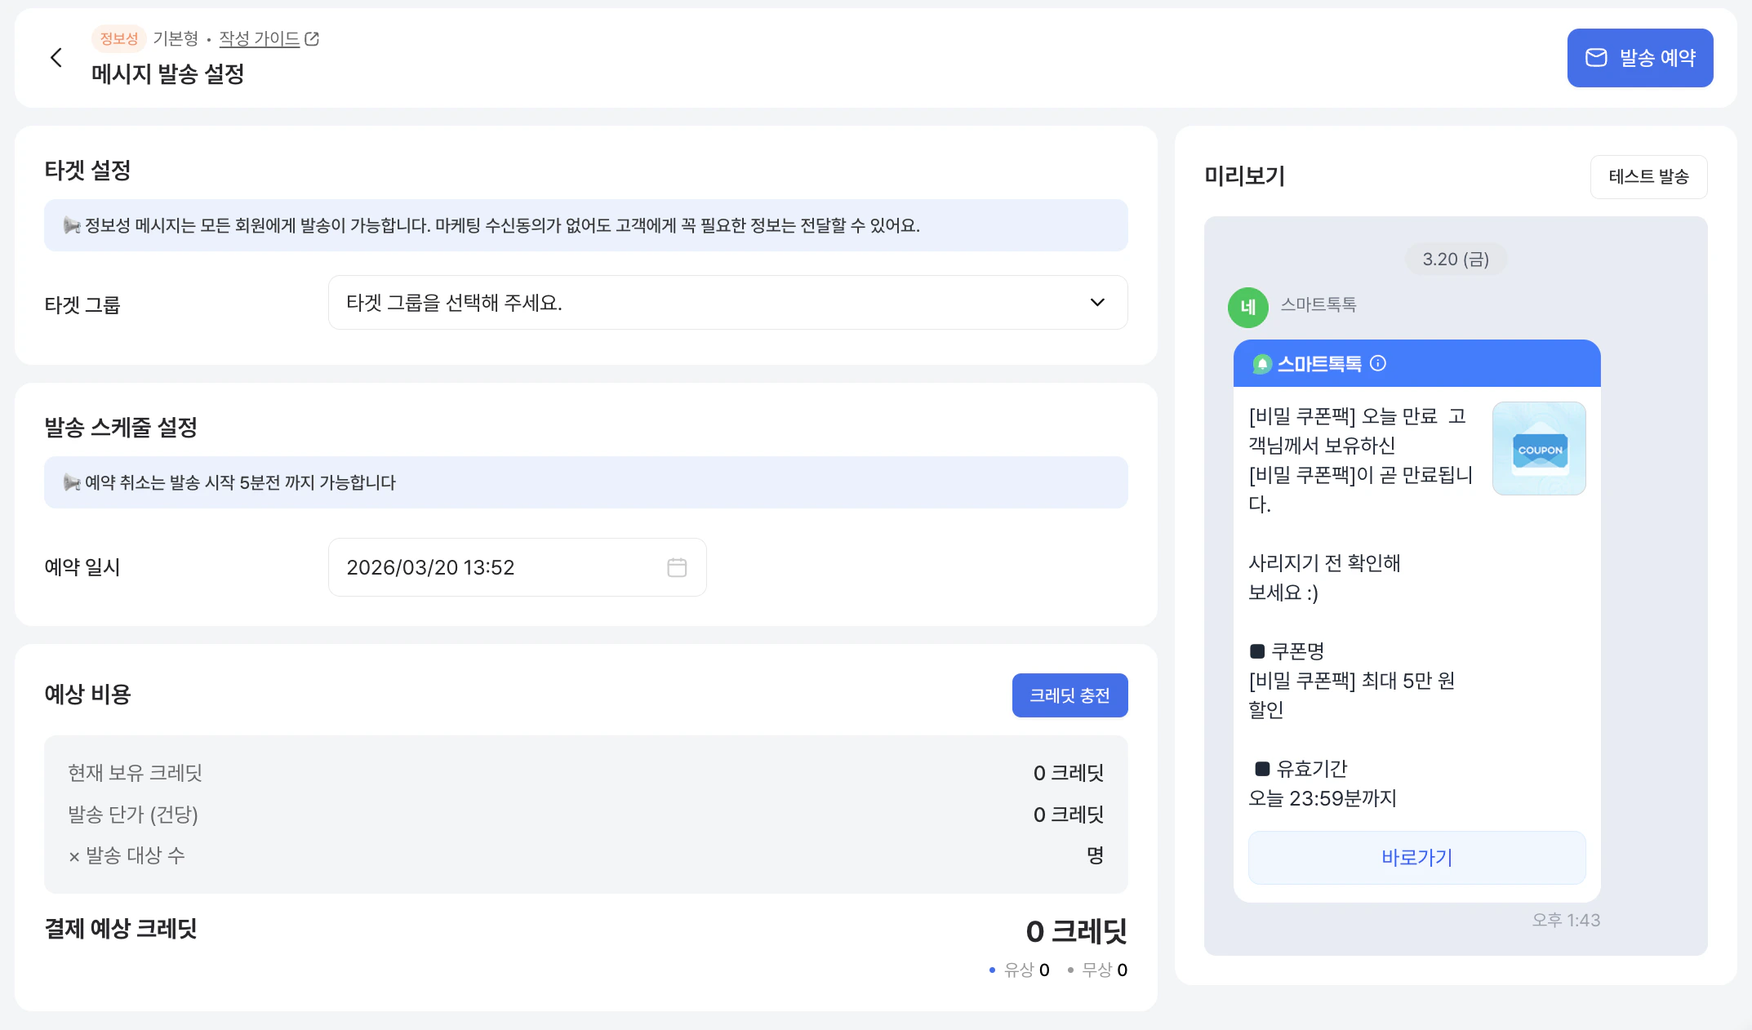
Task: Click the green 네 profile avatar
Action: [x=1247, y=308]
